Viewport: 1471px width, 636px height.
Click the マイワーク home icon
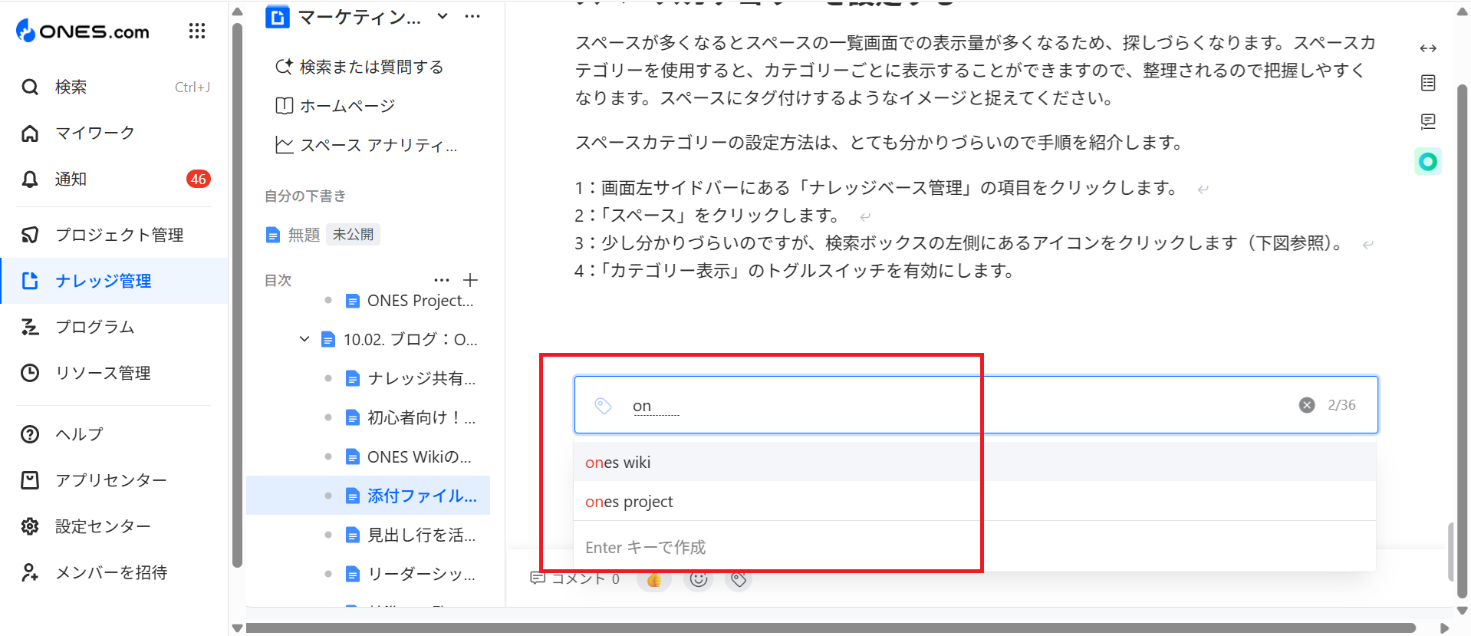pos(30,133)
